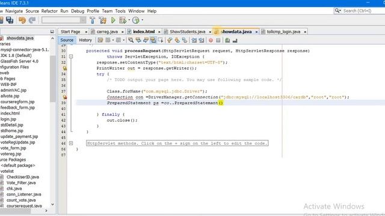Open the Refactor menu
The height and width of the screenshot is (216, 385).
coord(49,11)
